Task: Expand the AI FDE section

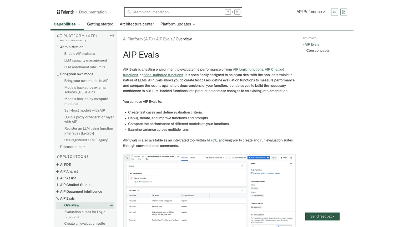Action: click(58, 165)
